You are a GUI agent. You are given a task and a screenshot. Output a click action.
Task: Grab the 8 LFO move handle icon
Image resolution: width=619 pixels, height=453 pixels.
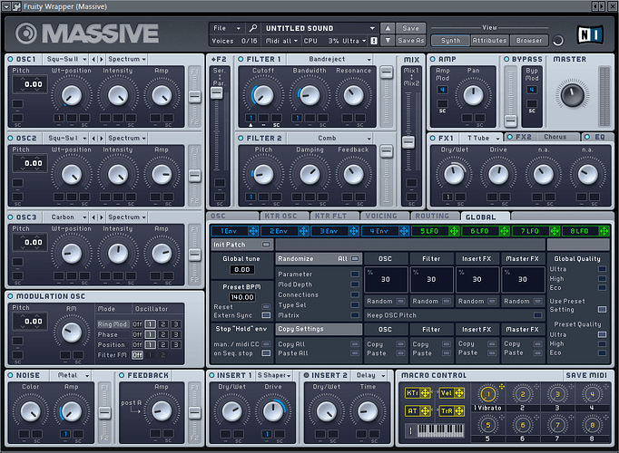pos(604,231)
